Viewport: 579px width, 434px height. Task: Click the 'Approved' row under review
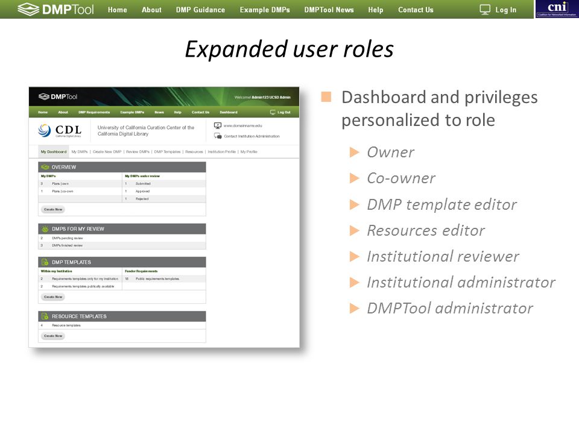pos(164,191)
